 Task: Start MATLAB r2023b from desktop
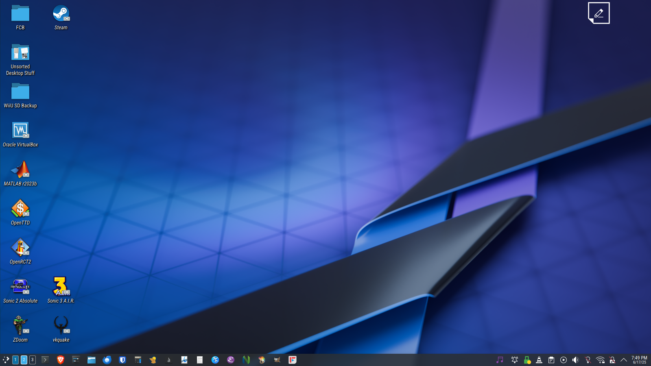coord(20,173)
